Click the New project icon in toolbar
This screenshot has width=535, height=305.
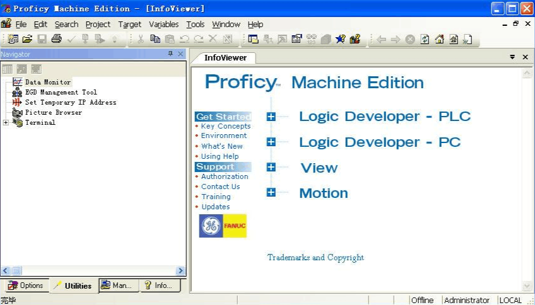point(13,39)
